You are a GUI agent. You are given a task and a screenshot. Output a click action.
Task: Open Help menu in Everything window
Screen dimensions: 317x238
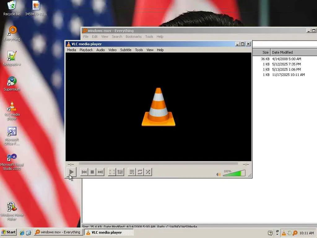point(160,37)
